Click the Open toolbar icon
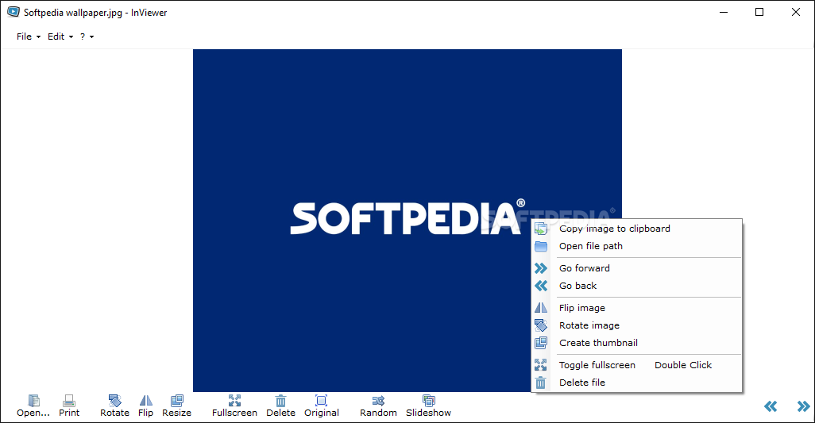815x423 pixels. (x=33, y=406)
